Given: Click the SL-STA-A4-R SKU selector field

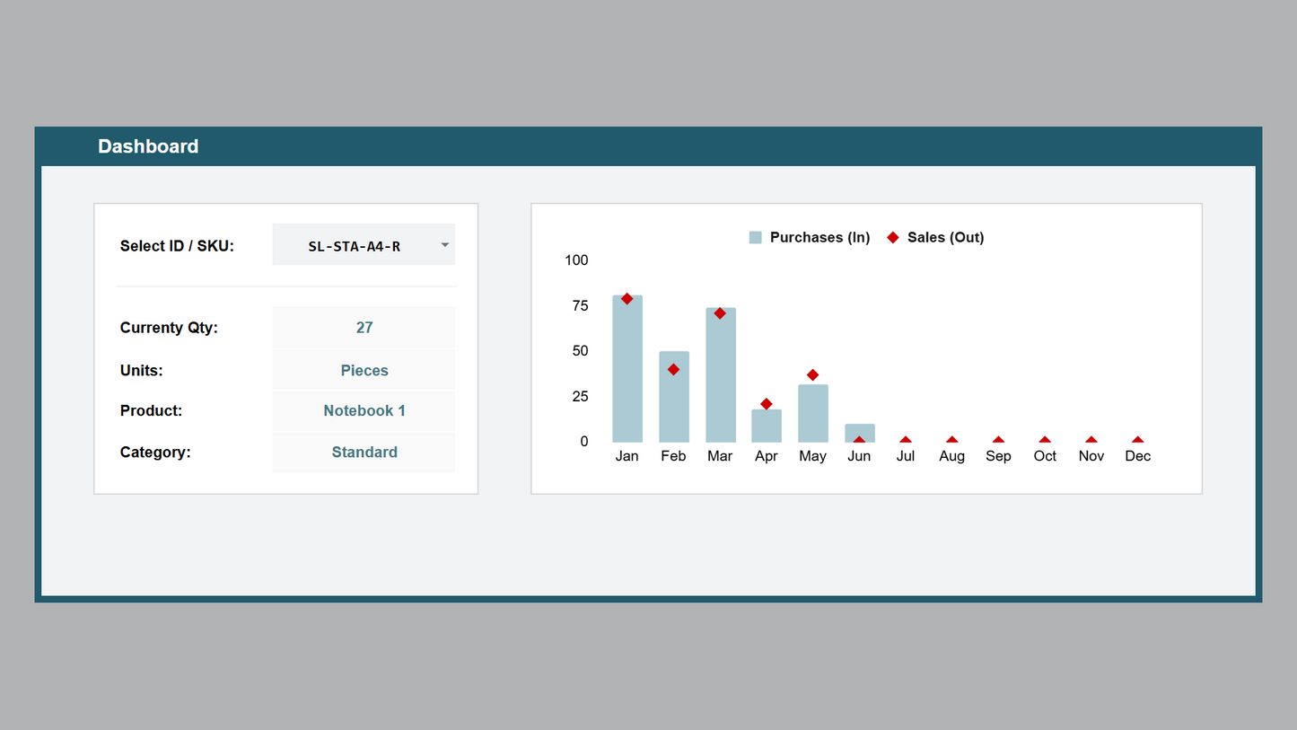Looking at the screenshot, I should (355, 246).
